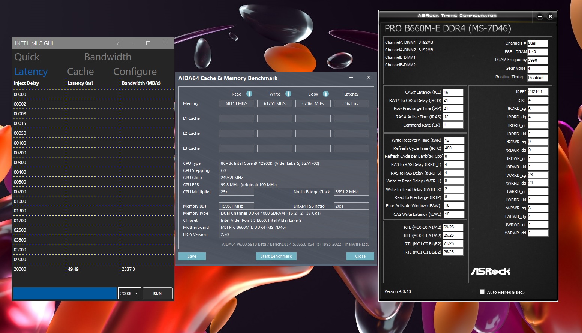This screenshot has width=582, height=333.
Task: Click the RAS# to CAS# Delay (tRCD) field
Action: [453, 100]
